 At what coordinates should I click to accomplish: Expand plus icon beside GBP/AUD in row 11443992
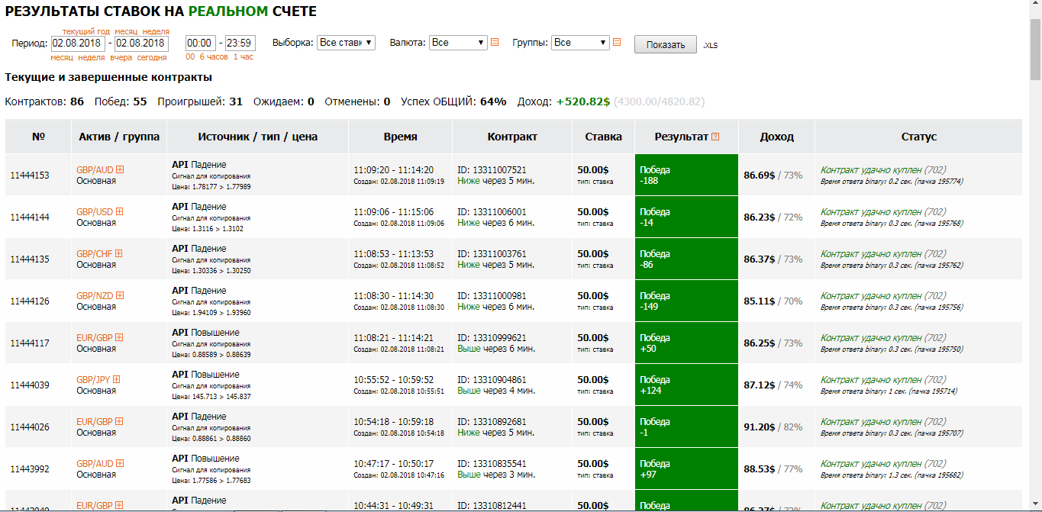click(x=120, y=464)
